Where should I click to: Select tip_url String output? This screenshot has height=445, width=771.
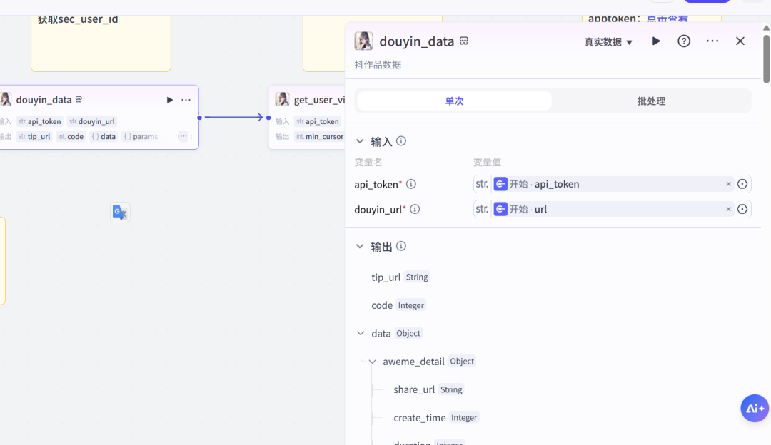pos(400,277)
